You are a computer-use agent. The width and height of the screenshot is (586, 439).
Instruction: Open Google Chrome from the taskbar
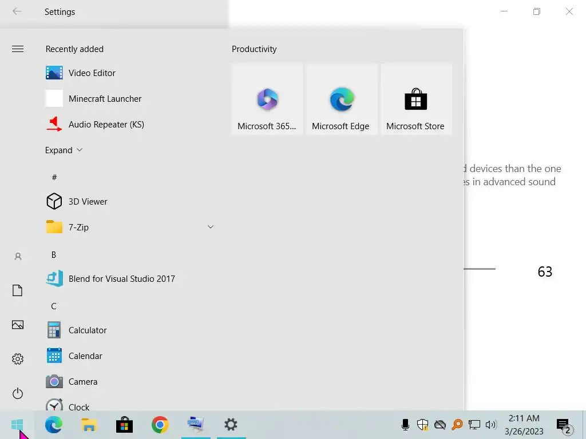tap(160, 425)
